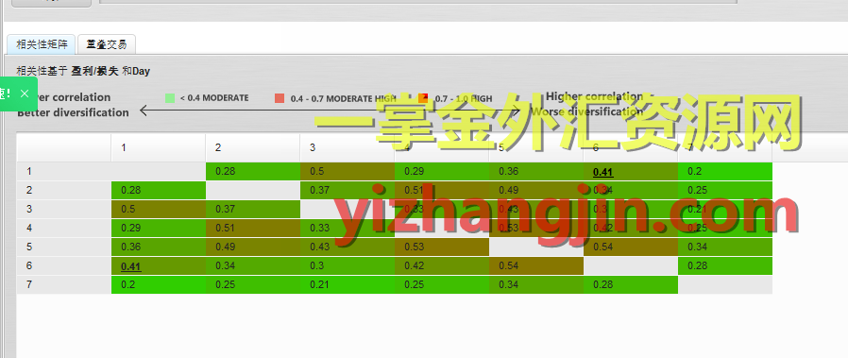848x358 pixels.
Task: Select row header 7 in the matrix
Action: click(64, 284)
